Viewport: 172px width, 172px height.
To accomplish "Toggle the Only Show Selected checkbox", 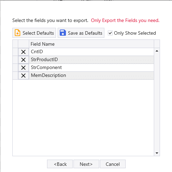I will (x=110, y=33).
